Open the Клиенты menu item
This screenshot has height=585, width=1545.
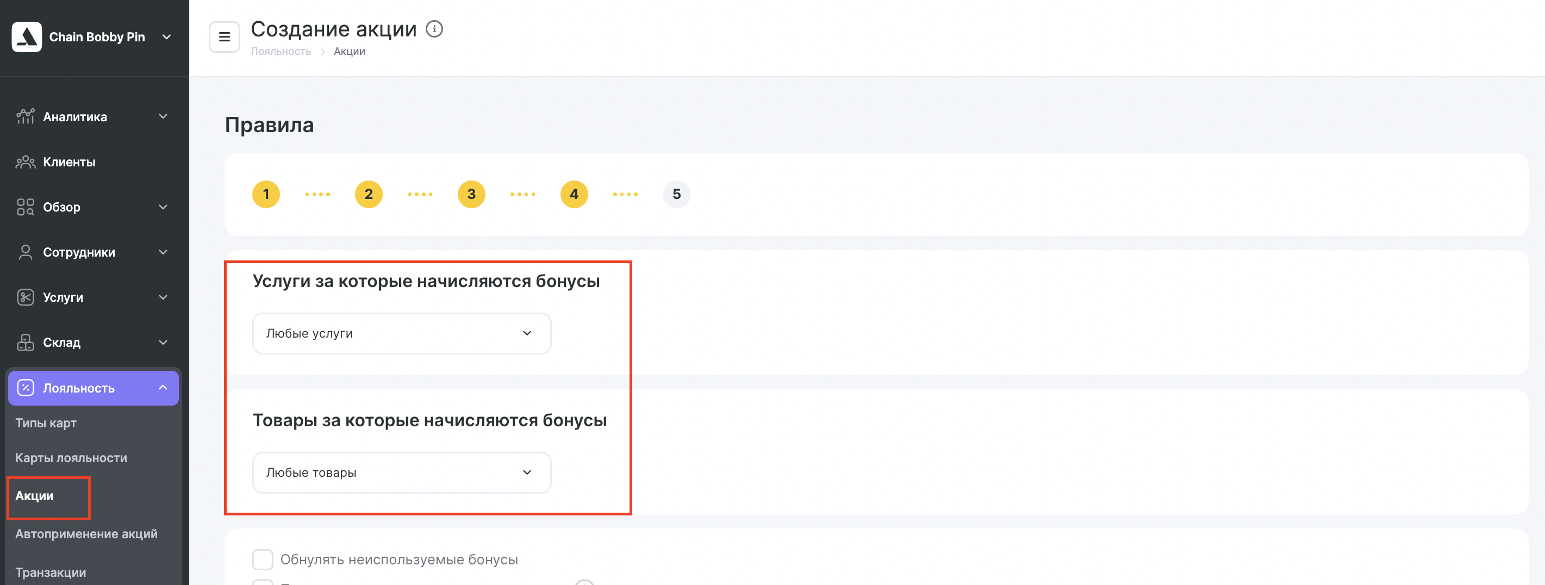[94, 162]
